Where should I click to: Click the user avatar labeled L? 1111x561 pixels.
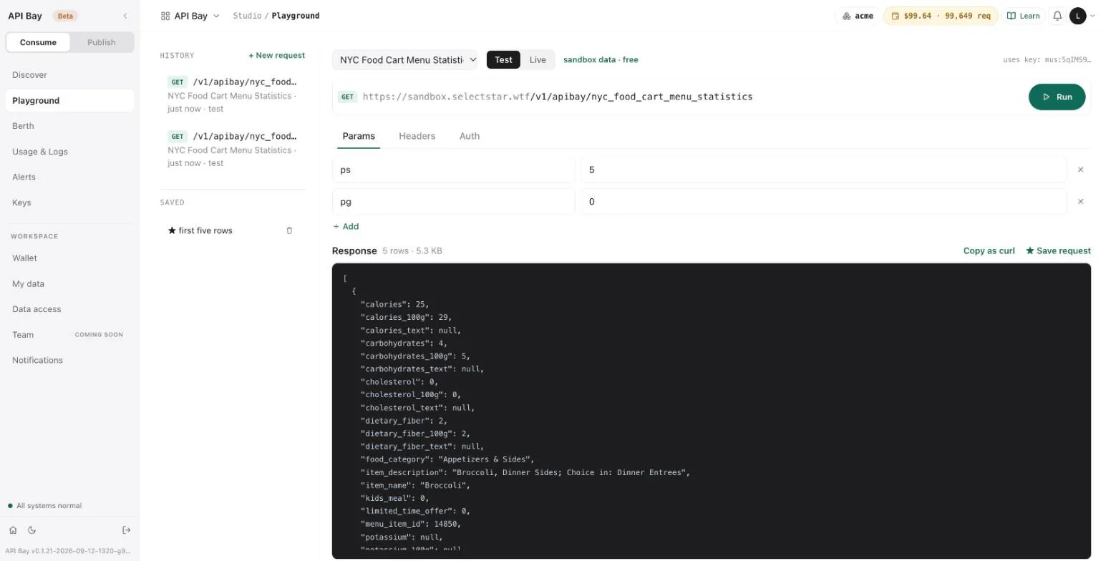click(1077, 16)
